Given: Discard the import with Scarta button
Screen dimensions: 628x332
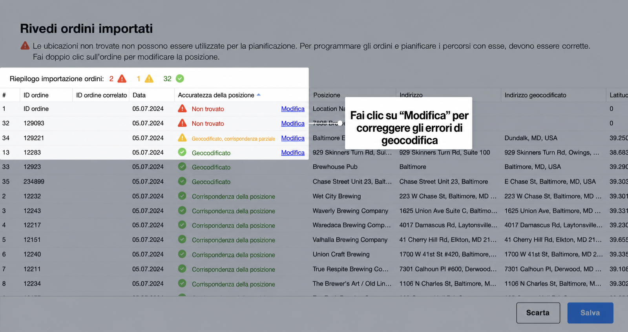Looking at the screenshot, I should pyautogui.click(x=538, y=313).
